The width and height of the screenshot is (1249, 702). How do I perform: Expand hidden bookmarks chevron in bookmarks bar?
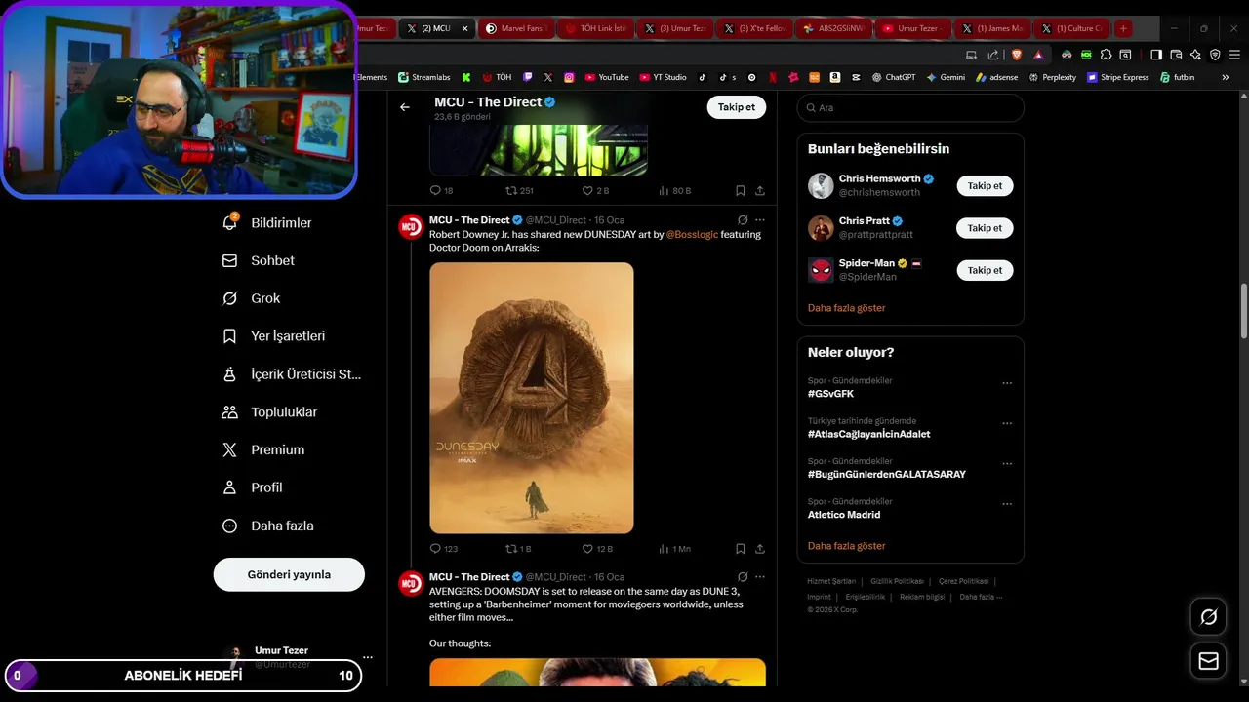click(x=1226, y=77)
